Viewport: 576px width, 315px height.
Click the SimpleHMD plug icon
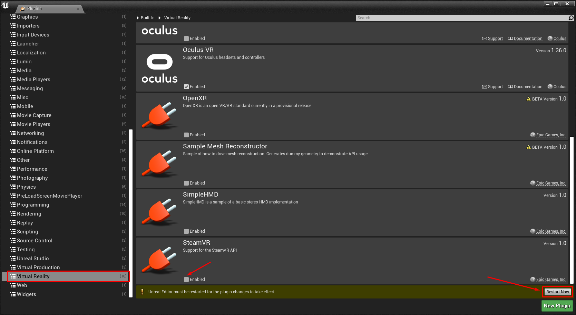click(160, 212)
